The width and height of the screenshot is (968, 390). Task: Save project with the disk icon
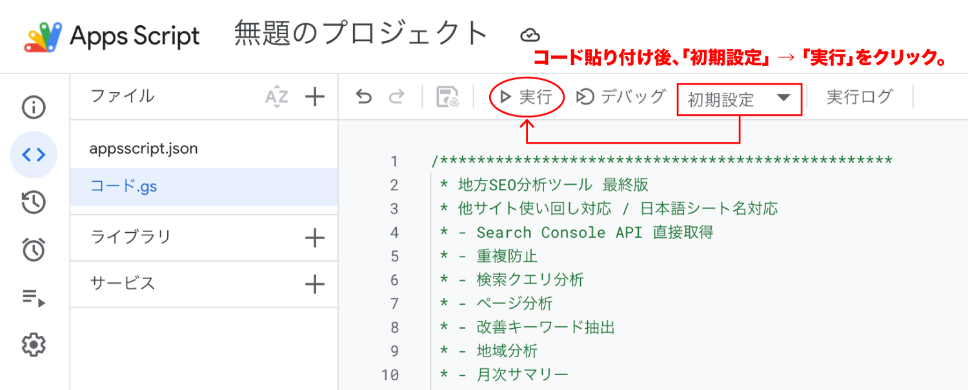coord(447,97)
